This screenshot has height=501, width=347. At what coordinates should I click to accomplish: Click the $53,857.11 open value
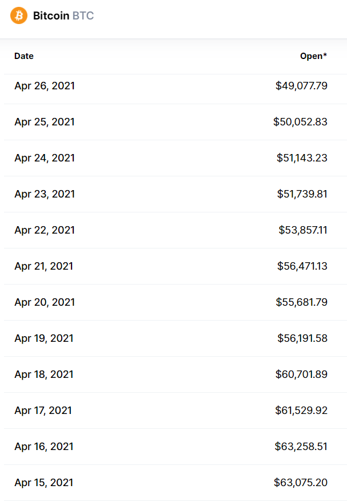pyautogui.click(x=303, y=230)
